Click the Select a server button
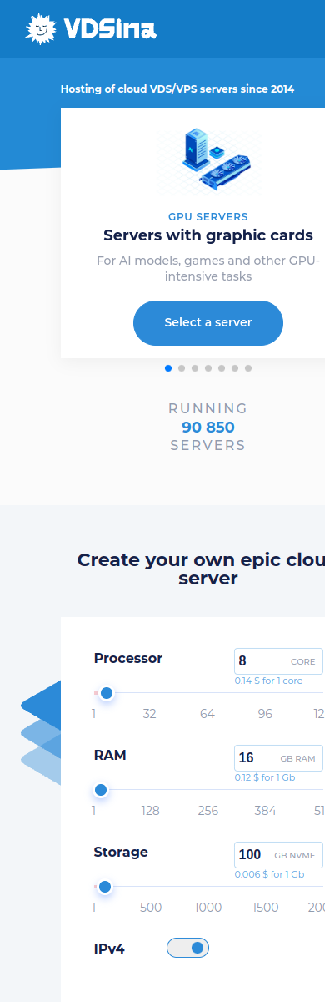The image size is (325, 1002). [x=208, y=322]
